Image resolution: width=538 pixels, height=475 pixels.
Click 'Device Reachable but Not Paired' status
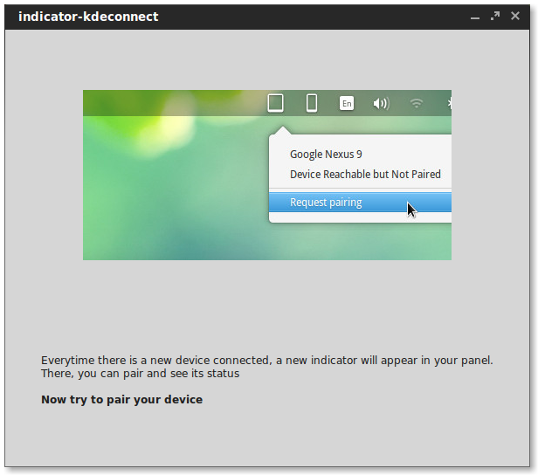[x=365, y=175]
